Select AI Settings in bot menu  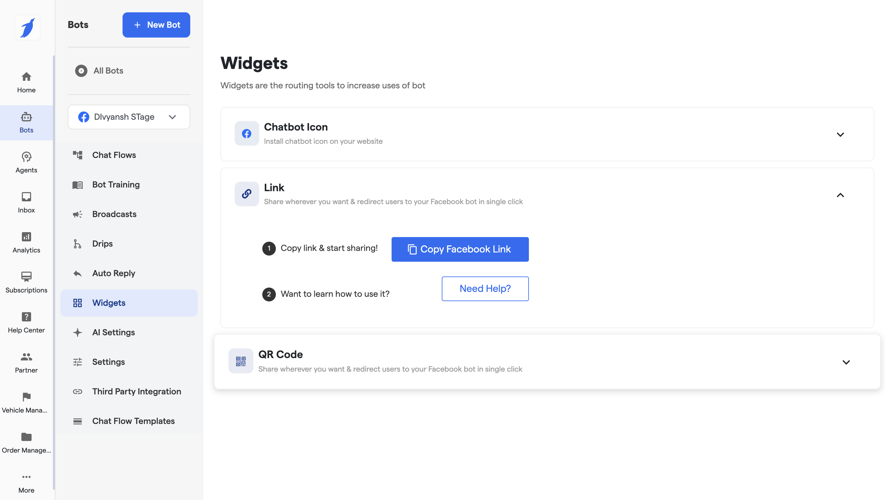point(113,333)
